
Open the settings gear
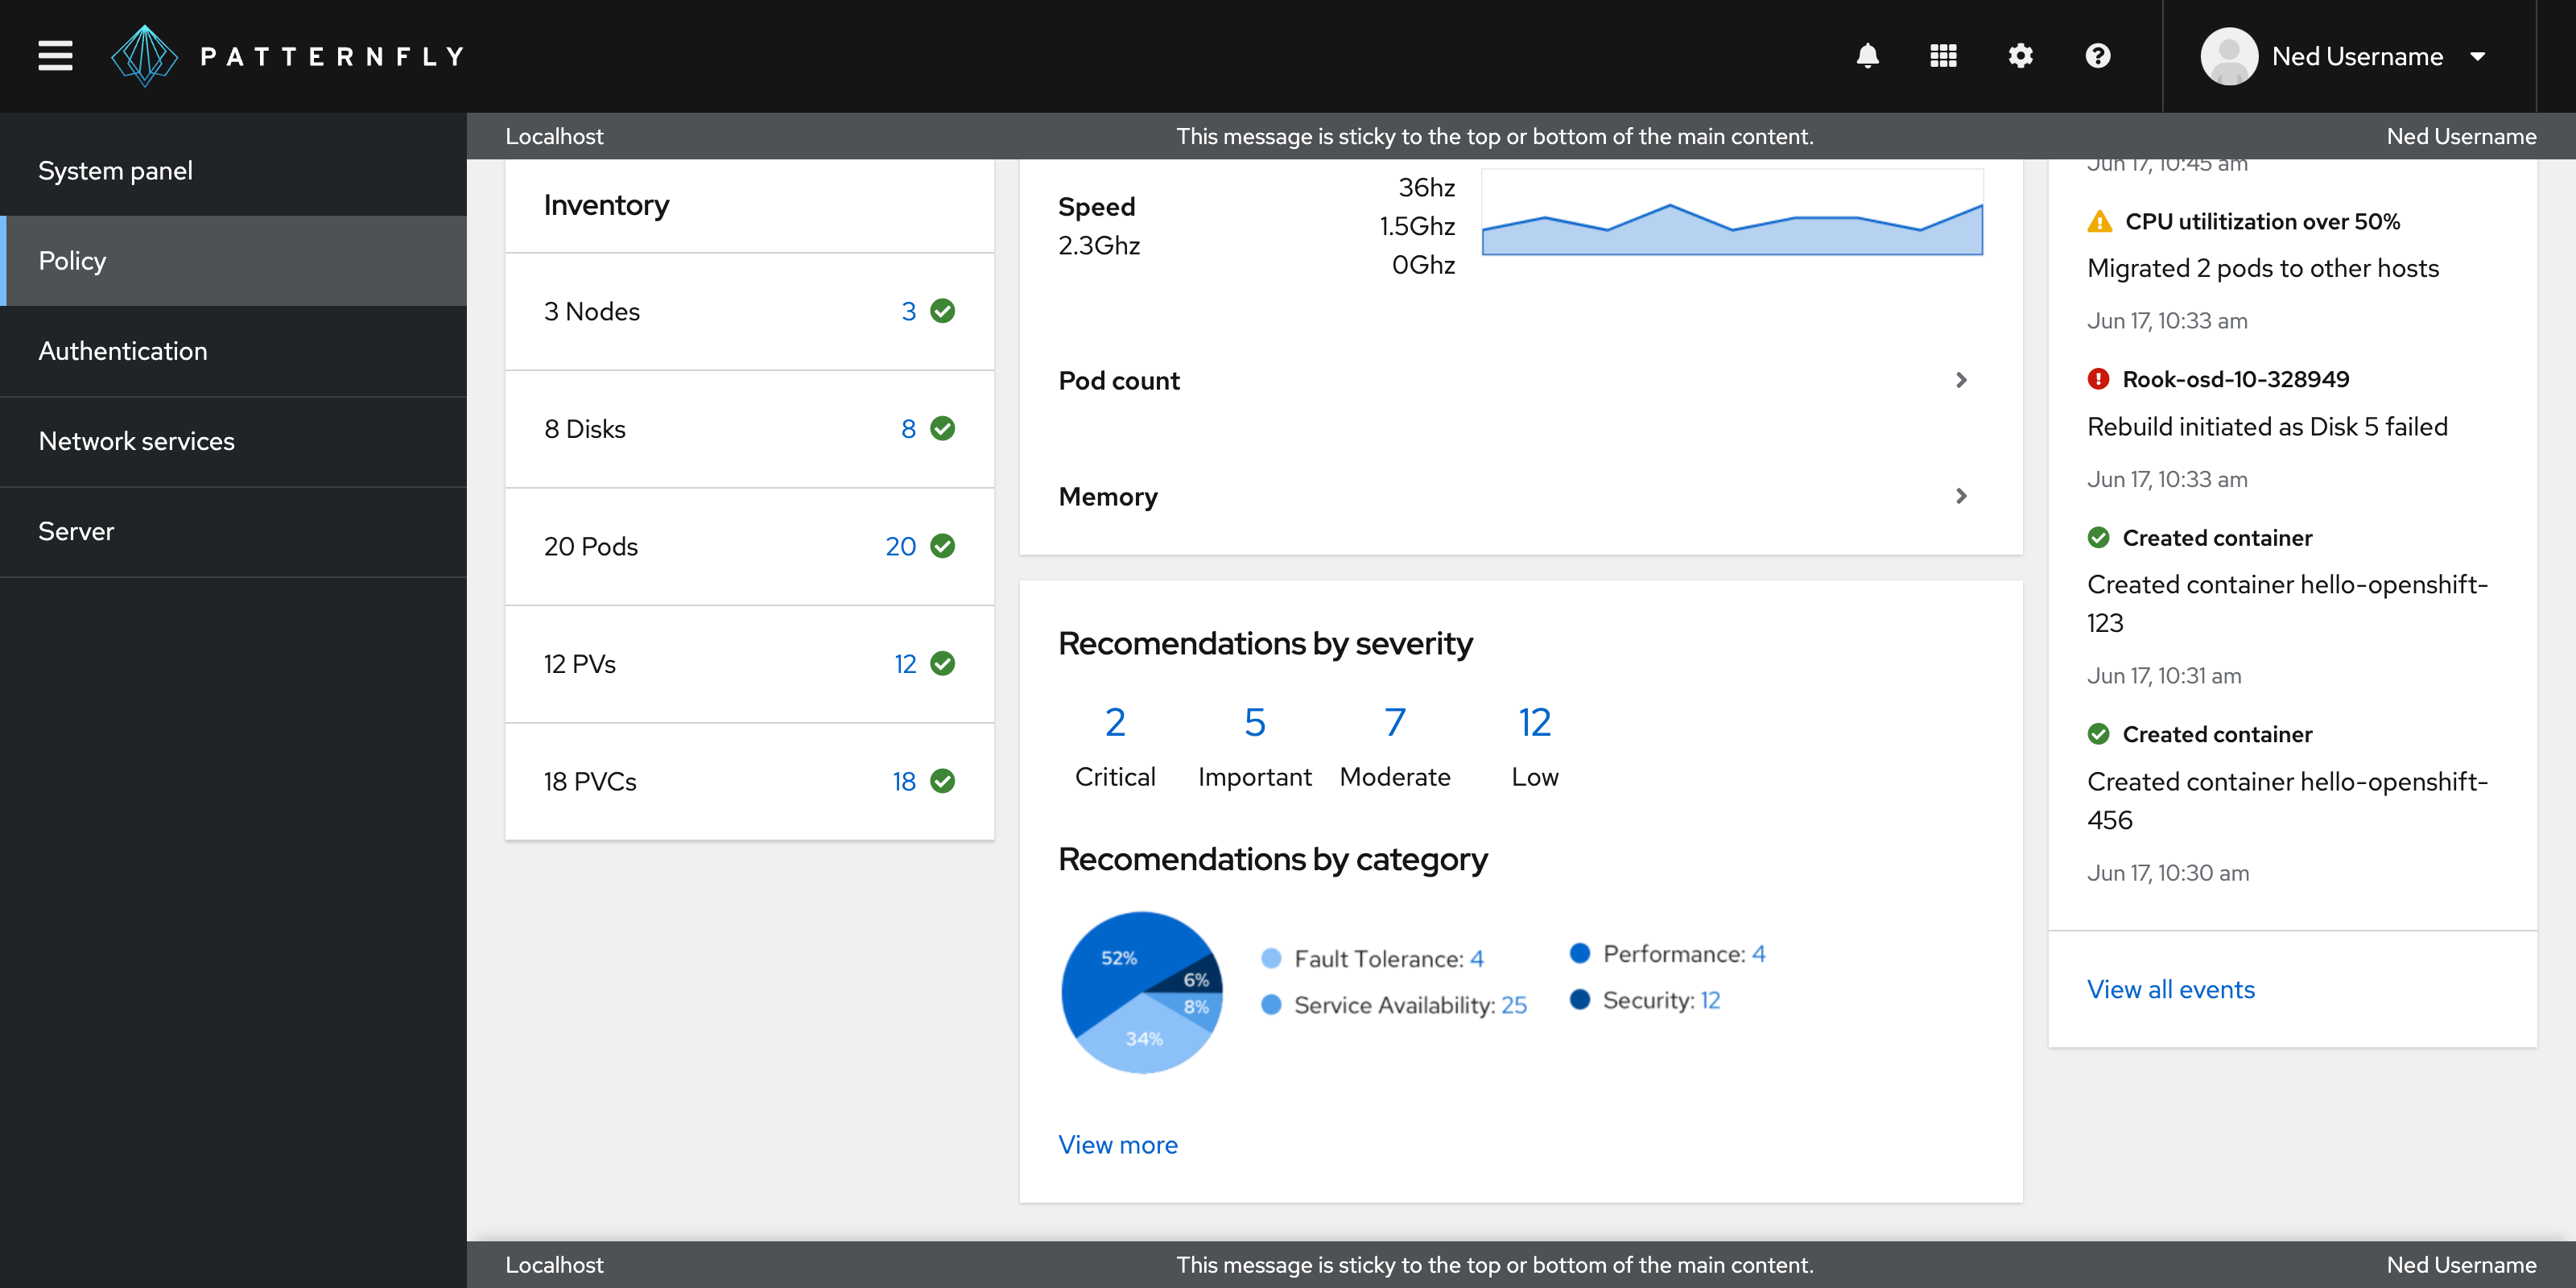pyautogui.click(x=2020, y=56)
